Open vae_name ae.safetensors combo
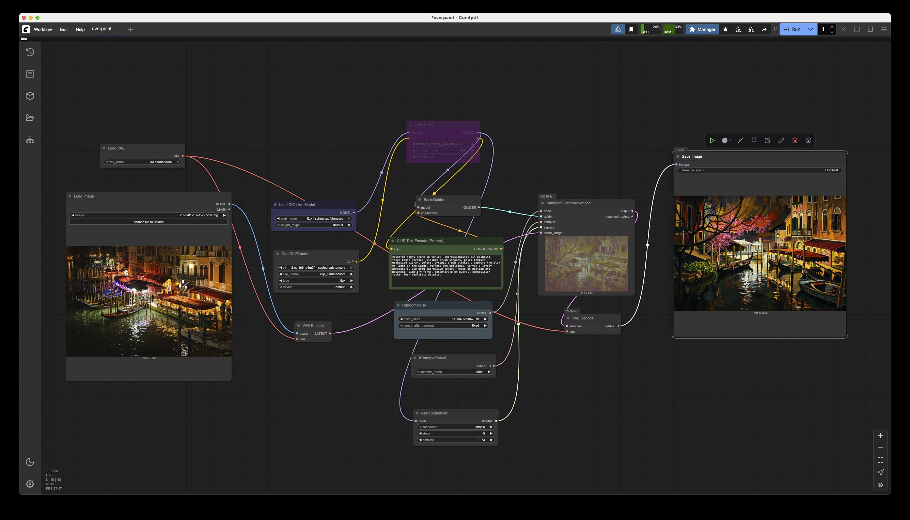The width and height of the screenshot is (910, 520). pos(142,162)
